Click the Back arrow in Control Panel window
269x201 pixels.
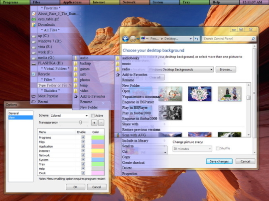(126, 39)
